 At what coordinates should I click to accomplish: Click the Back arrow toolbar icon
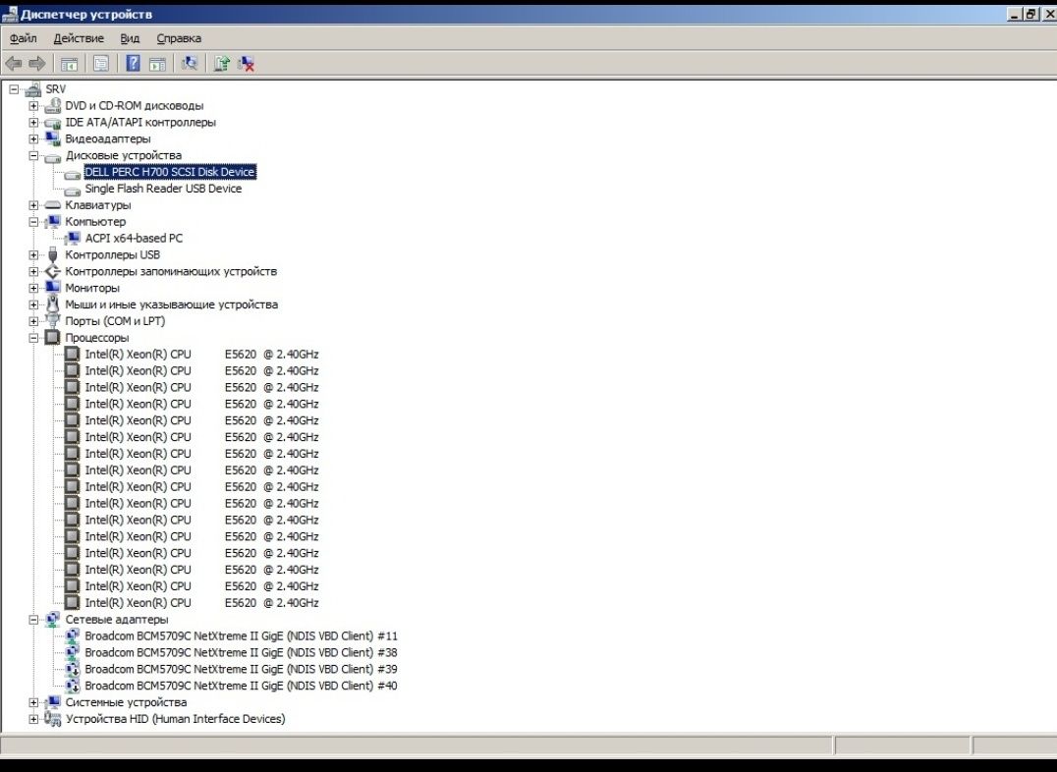pyautogui.click(x=14, y=64)
